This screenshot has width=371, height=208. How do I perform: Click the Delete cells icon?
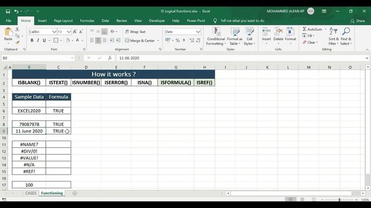[278, 31]
